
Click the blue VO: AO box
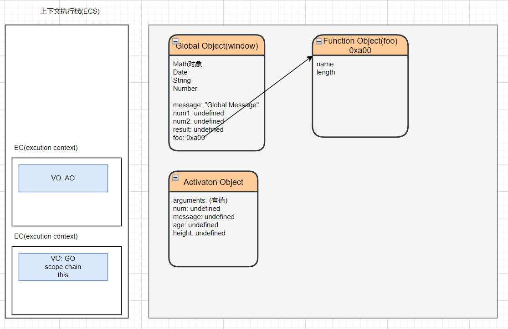(x=63, y=178)
